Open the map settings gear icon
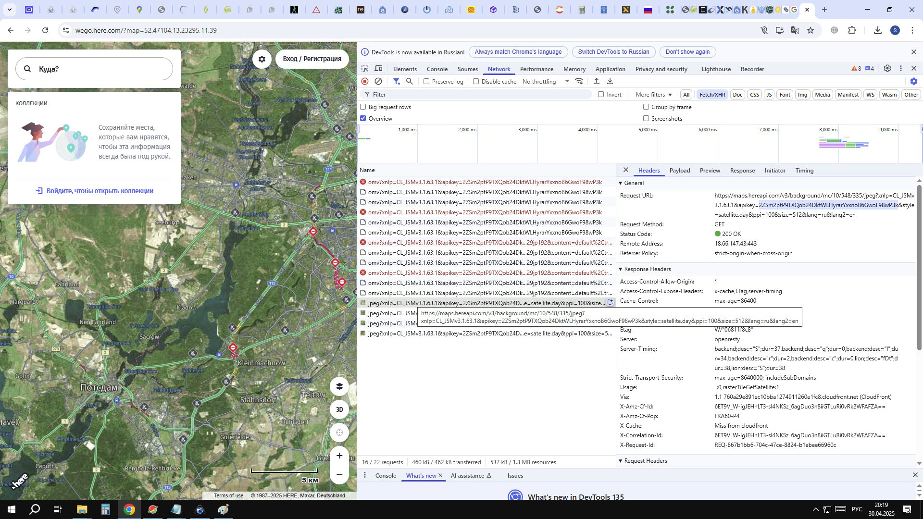Image resolution: width=923 pixels, height=519 pixels. click(262, 59)
